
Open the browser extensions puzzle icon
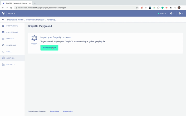pos(171,8)
